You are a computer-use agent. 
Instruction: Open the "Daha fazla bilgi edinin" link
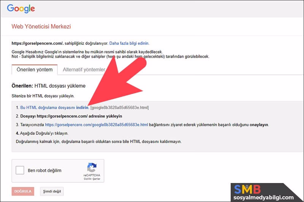(129, 43)
